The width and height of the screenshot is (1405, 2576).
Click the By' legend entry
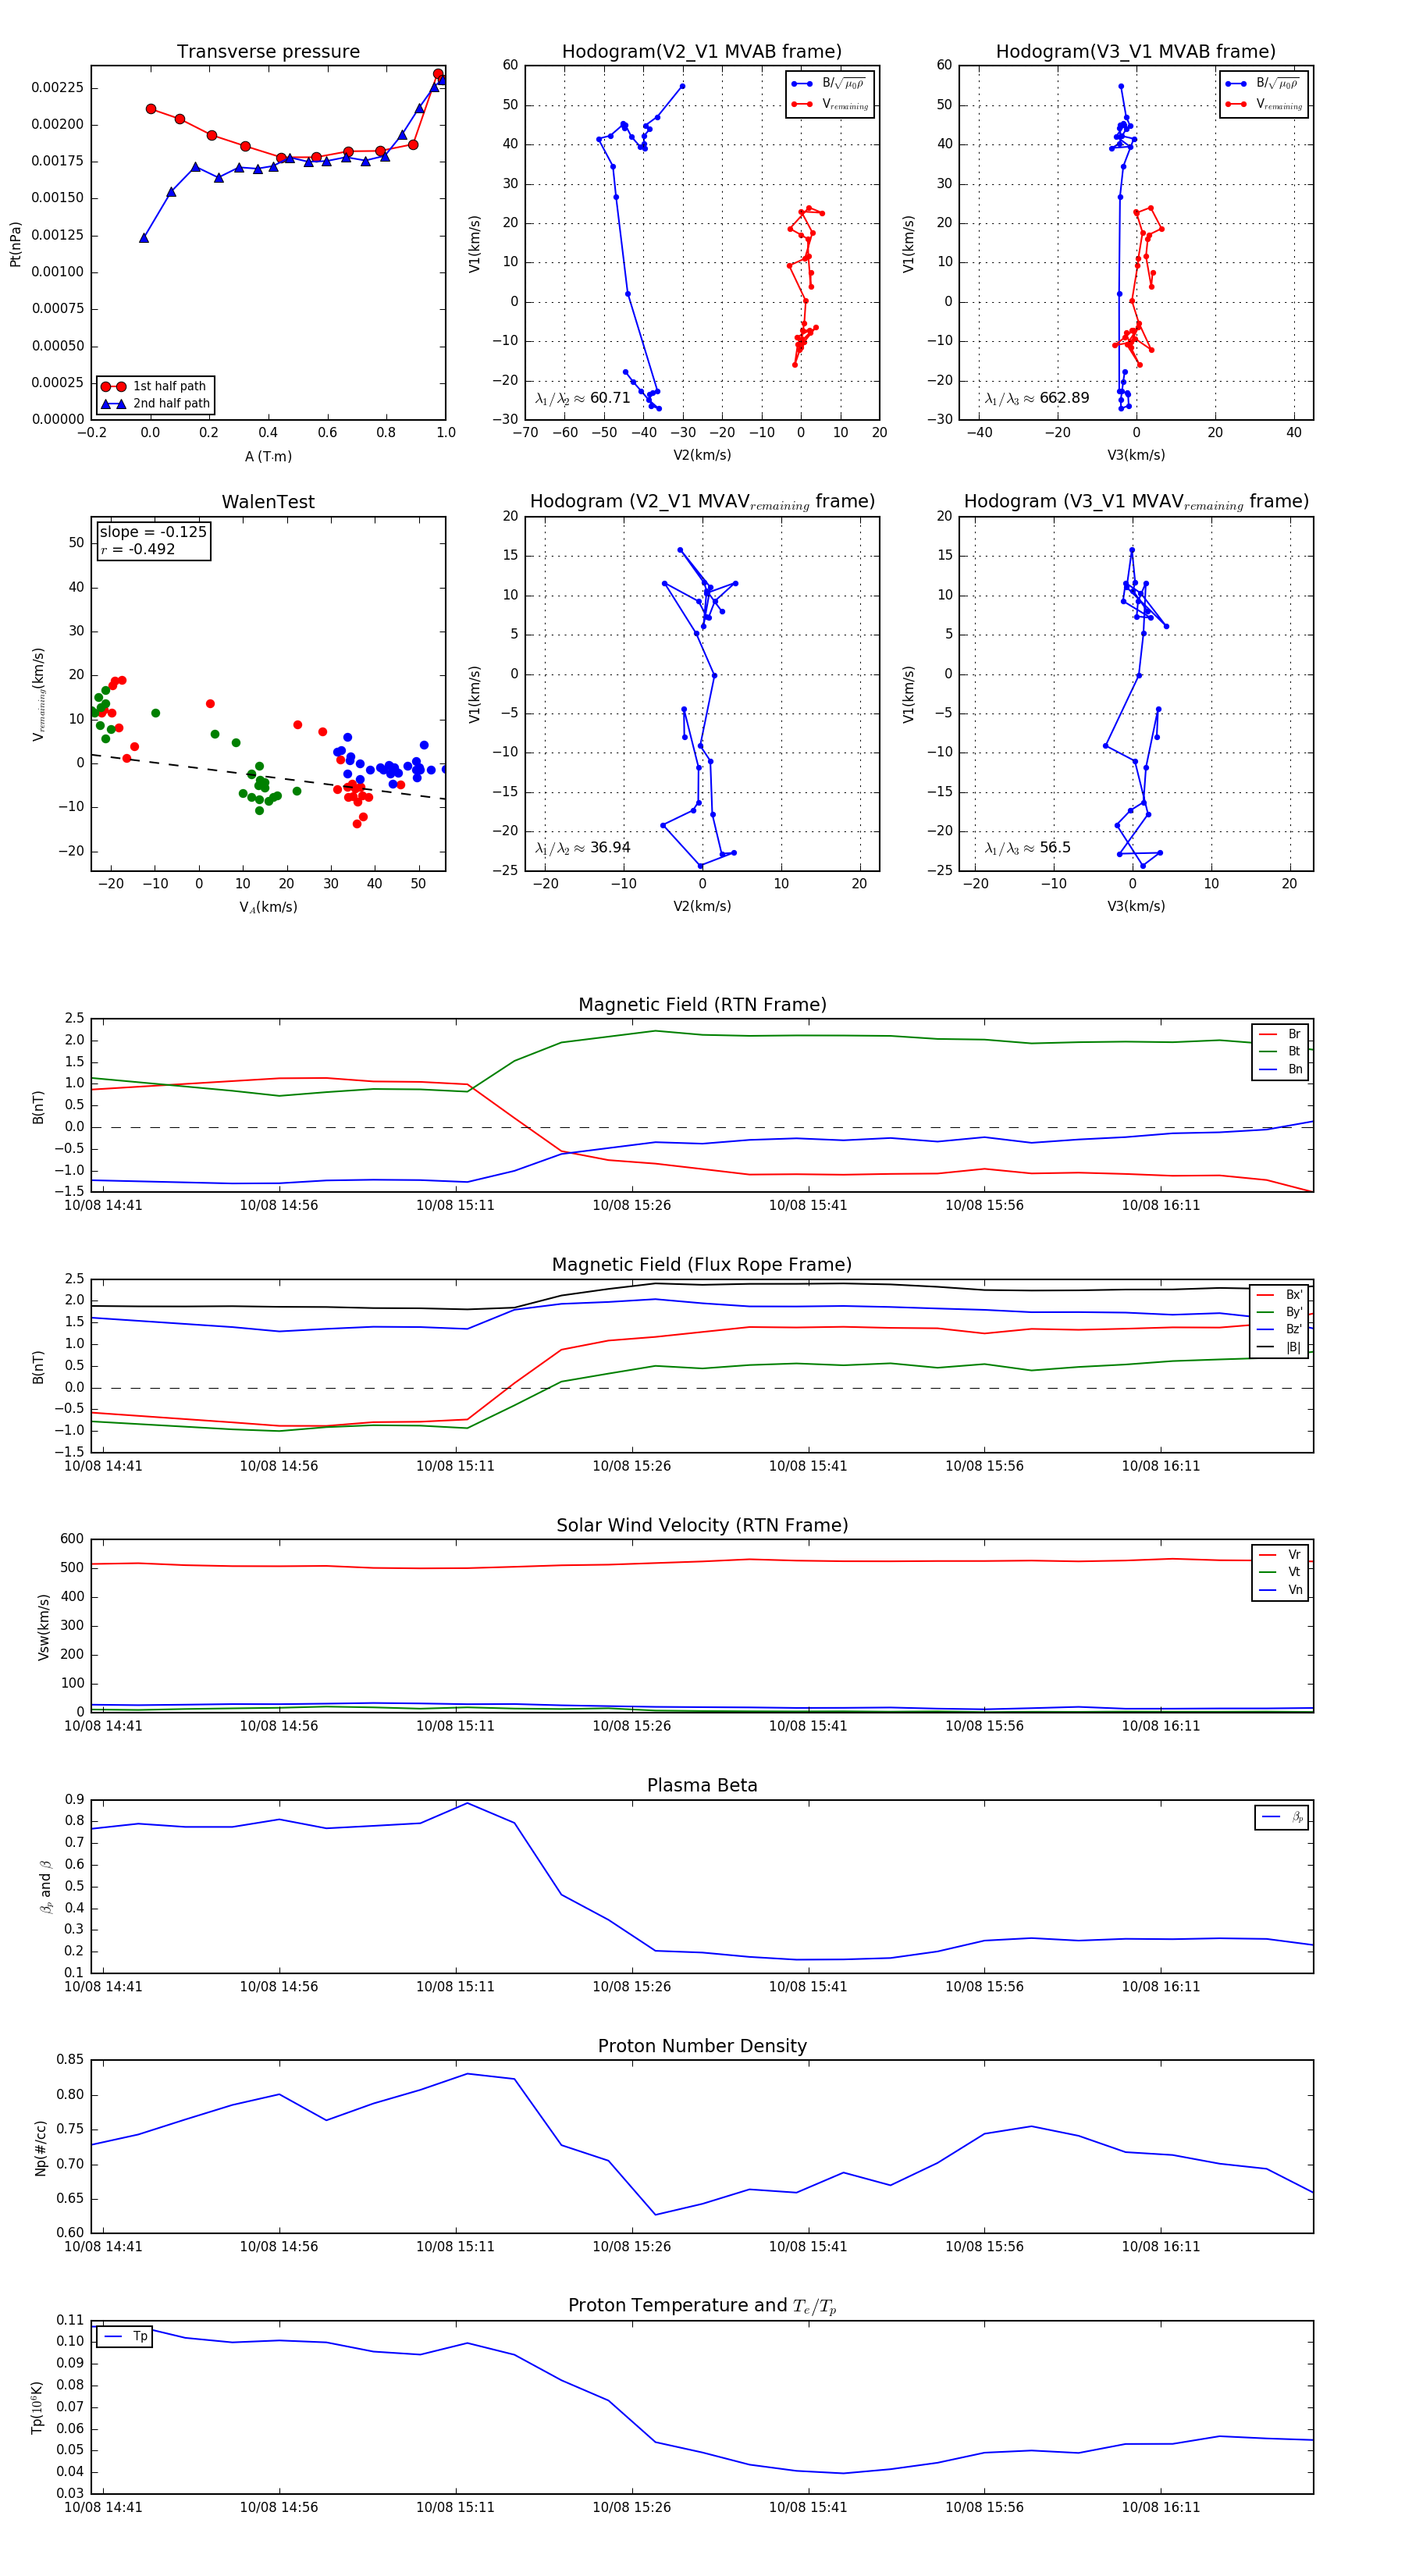tap(1280, 1312)
